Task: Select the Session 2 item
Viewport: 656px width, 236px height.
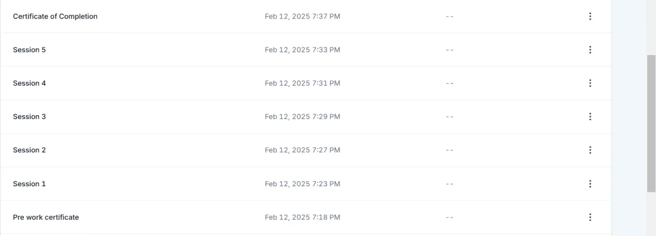Action: 30,150
